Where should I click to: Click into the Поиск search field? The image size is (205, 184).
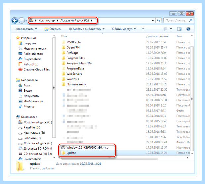tap(176, 21)
